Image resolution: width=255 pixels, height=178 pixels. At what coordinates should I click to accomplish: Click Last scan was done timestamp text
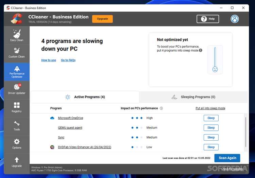pyautogui.click(x=186, y=158)
